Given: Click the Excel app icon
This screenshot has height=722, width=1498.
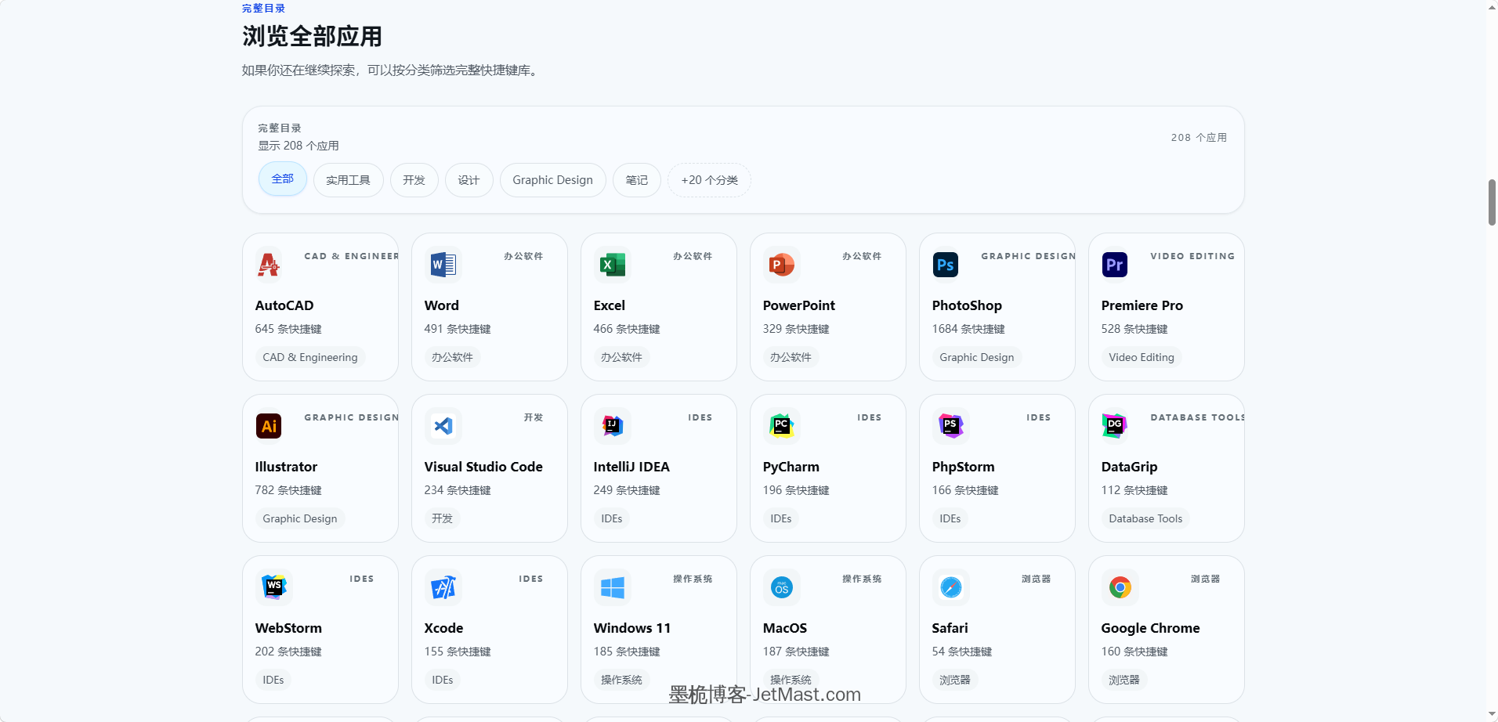Looking at the screenshot, I should (613, 265).
